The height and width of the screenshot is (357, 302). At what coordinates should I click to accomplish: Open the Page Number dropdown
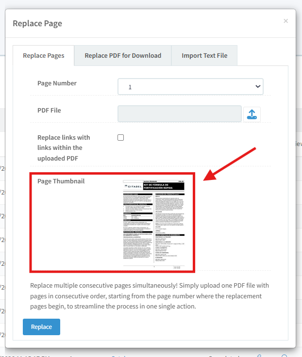[x=190, y=87]
